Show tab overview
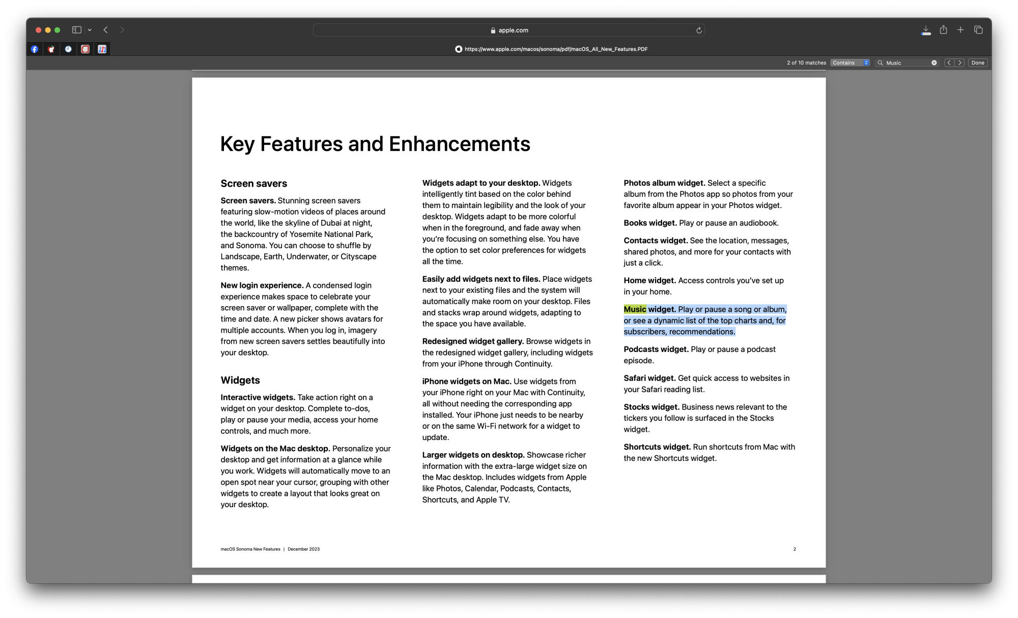Image resolution: width=1018 pixels, height=618 pixels. [x=978, y=30]
